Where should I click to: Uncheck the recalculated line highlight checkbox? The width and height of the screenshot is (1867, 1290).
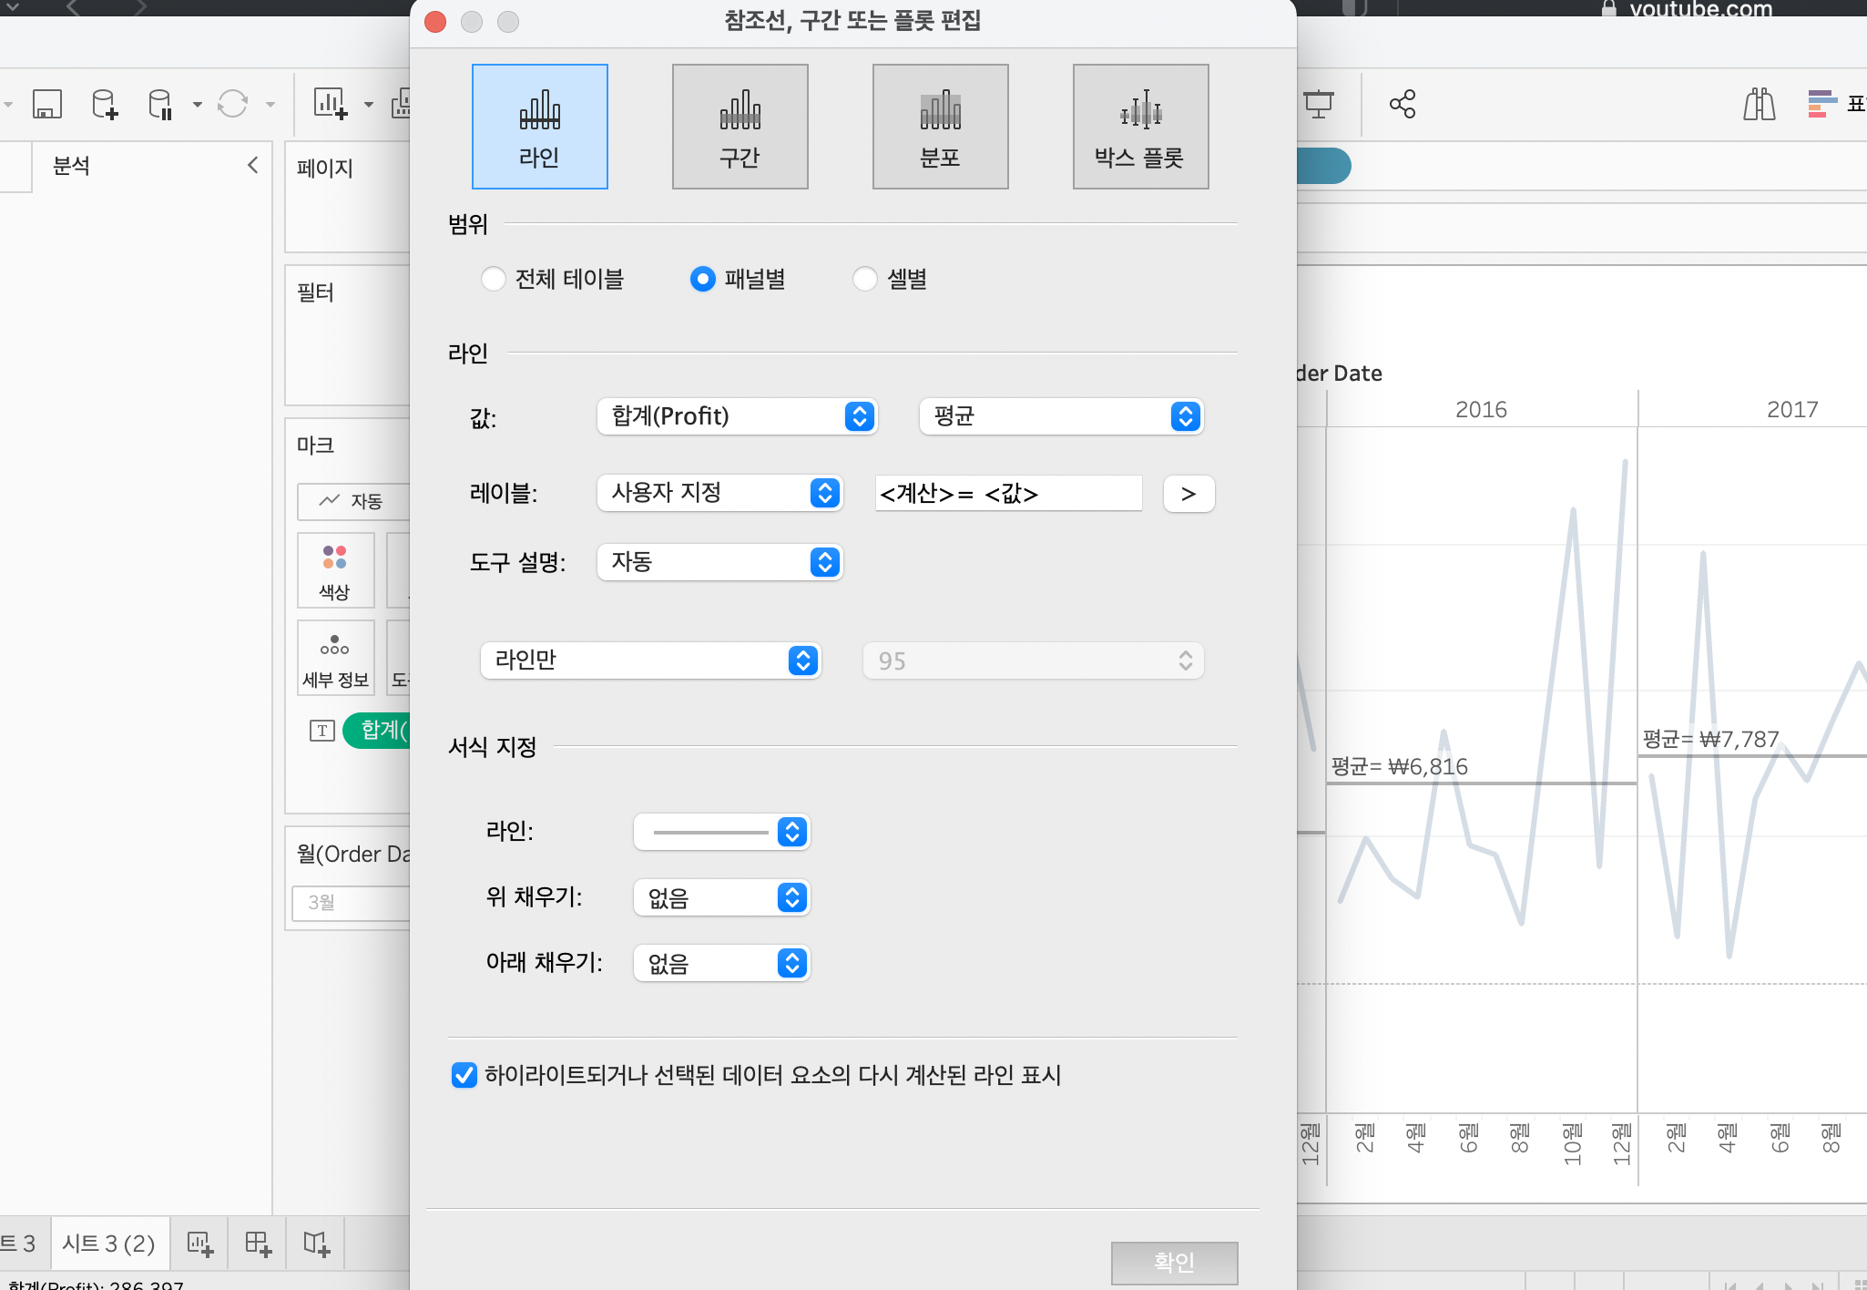[x=464, y=1075]
